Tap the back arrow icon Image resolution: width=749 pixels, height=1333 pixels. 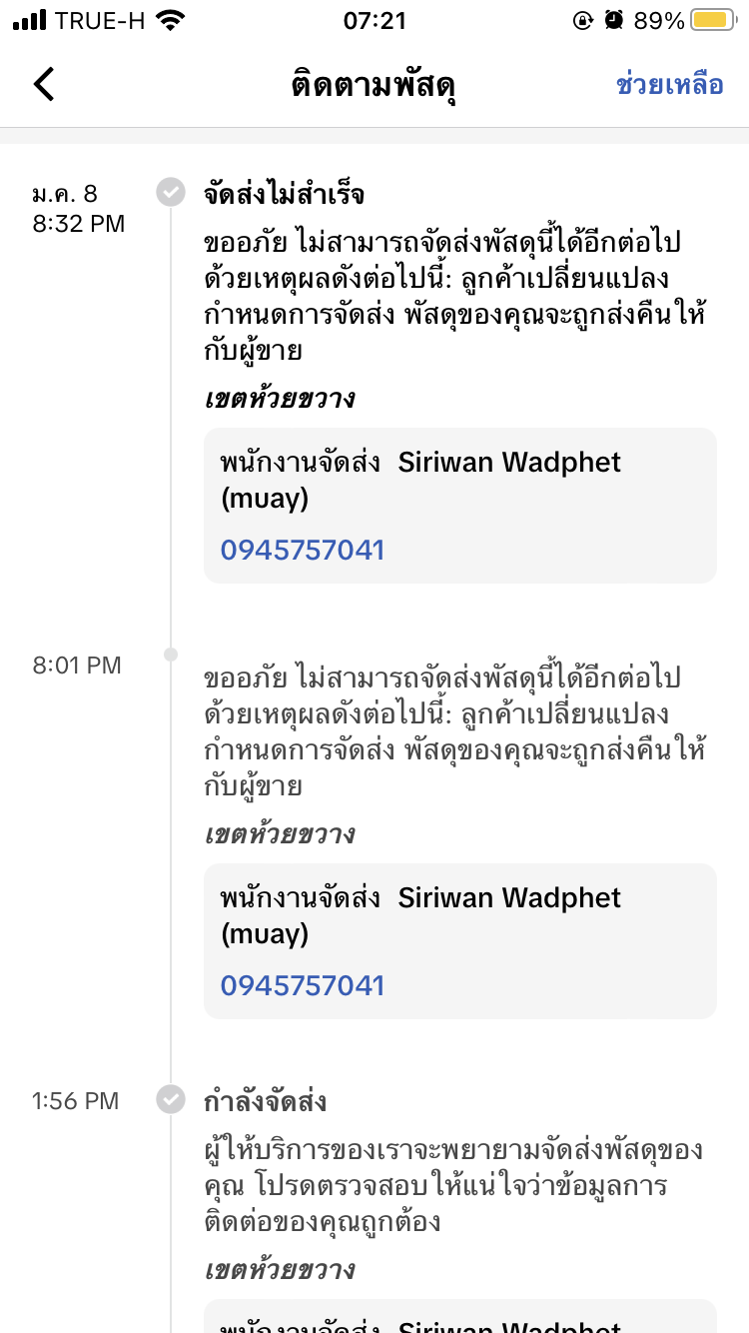[x=44, y=84]
